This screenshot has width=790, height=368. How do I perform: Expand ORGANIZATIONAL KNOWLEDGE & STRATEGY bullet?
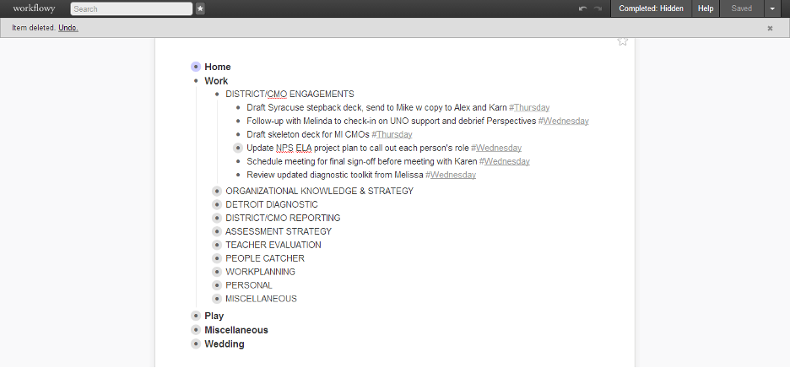[x=217, y=191]
